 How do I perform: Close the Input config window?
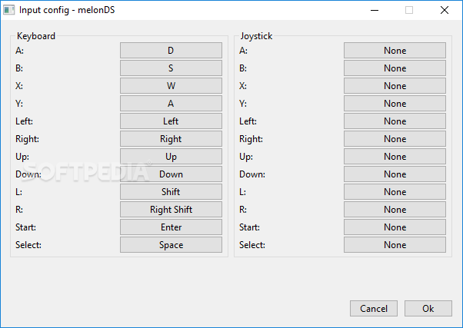point(445,10)
